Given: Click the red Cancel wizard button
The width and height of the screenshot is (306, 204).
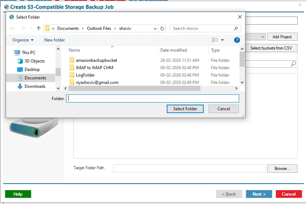Looking at the screenshot, I should tap(289, 194).
